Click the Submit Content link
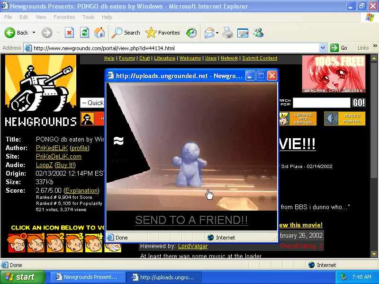379x284 pixels. pos(260,58)
